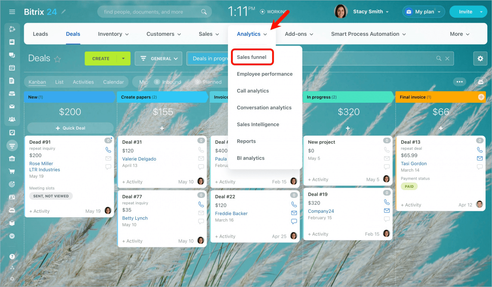The image size is (492, 287).
Task: Click the Quick Deal button in the New column
Action: click(70, 128)
